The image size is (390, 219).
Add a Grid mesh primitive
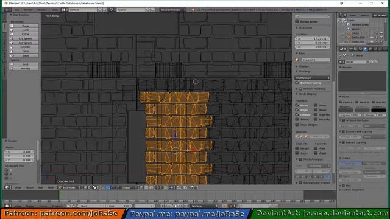pos(24,64)
